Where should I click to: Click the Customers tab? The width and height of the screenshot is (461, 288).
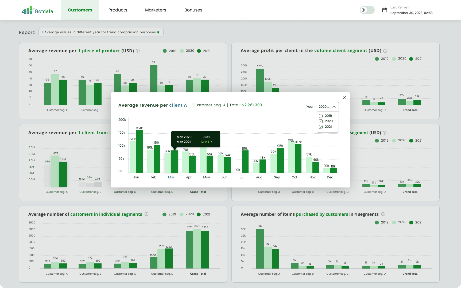tap(80, 10)
